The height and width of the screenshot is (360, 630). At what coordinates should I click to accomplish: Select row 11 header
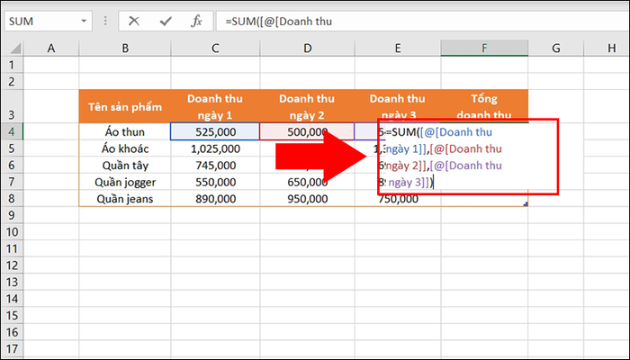pyautogui.click(x=12, y=248)
